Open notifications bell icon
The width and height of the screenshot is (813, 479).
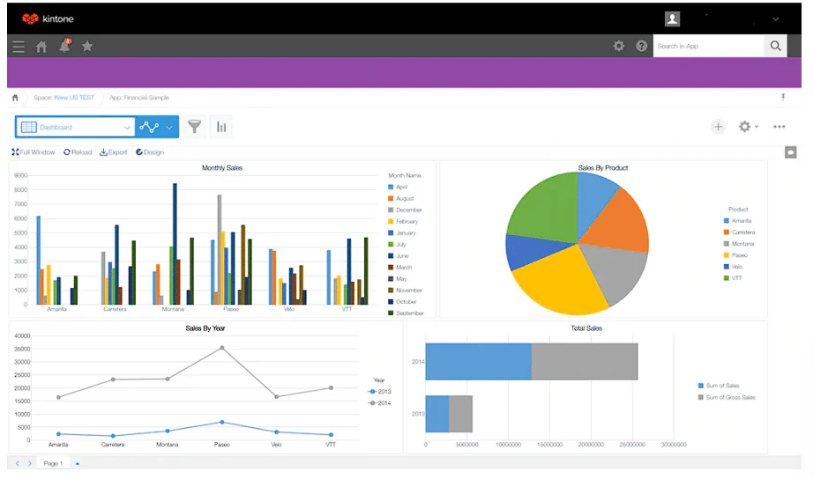click(65, 46)
